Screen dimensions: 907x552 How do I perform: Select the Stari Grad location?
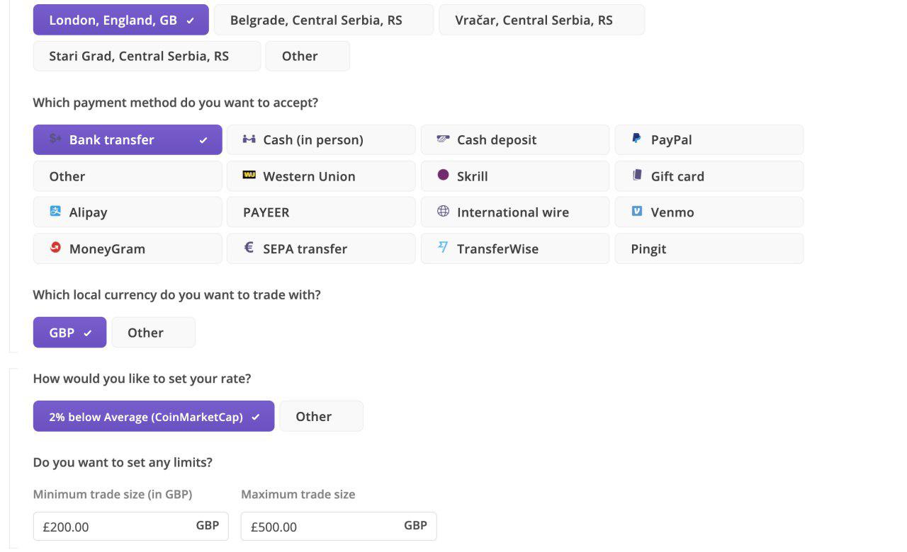point(147,55)
